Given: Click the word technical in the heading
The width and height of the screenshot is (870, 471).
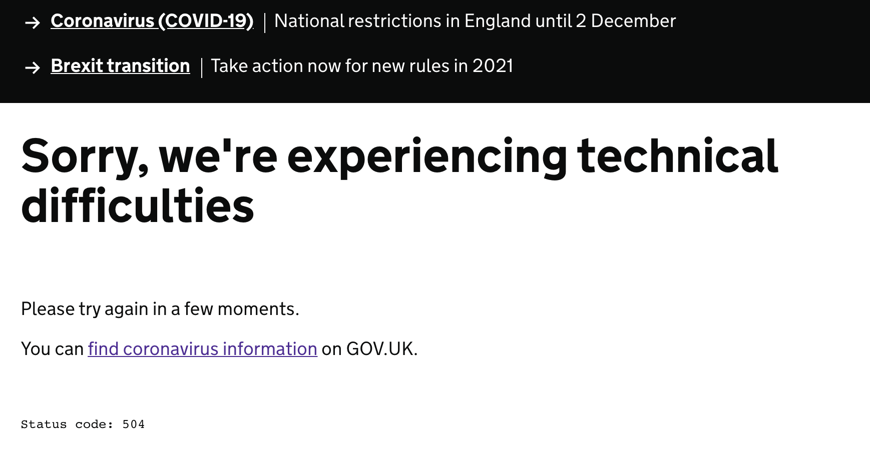Looking at the screenshot, I should click(677, 157).
